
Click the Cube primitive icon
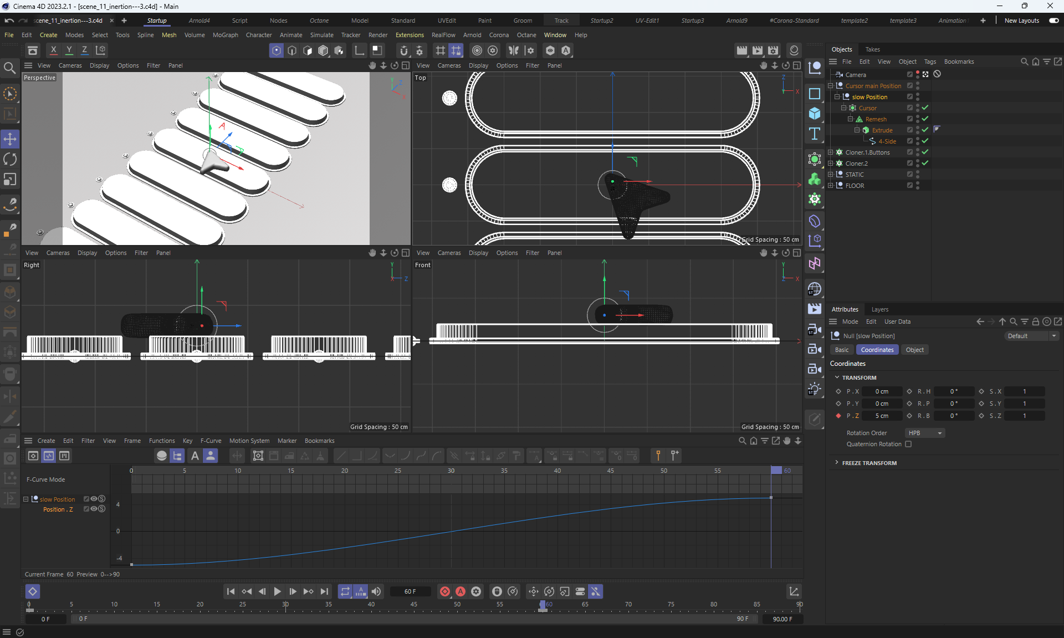[x=814, y=114]
